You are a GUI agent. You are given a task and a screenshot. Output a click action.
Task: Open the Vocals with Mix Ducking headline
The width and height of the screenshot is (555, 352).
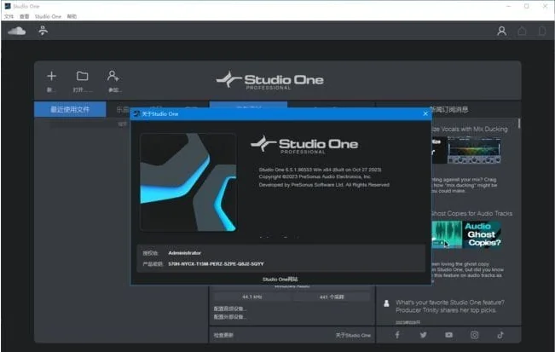470,130
